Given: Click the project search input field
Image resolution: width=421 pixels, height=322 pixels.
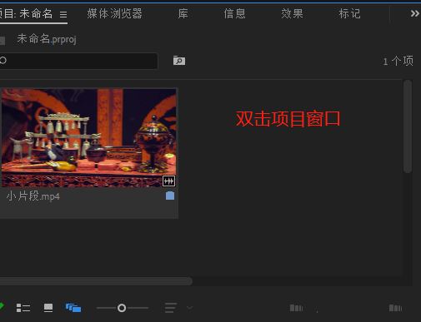Looking at the screenshot, I should point(79,61).
